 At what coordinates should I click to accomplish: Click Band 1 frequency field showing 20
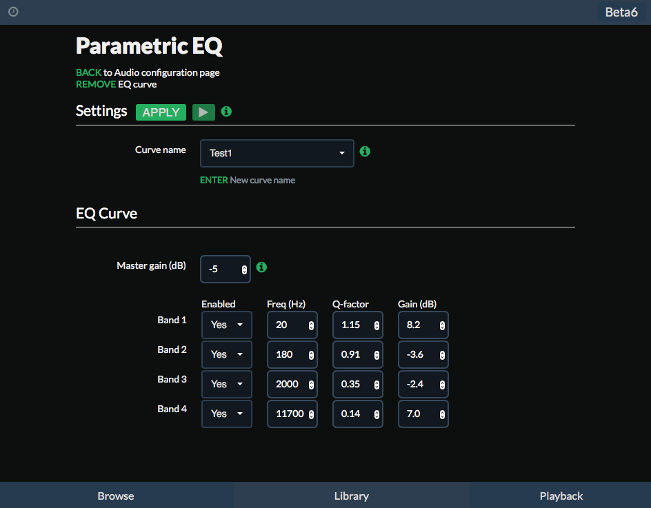[292, 325]
